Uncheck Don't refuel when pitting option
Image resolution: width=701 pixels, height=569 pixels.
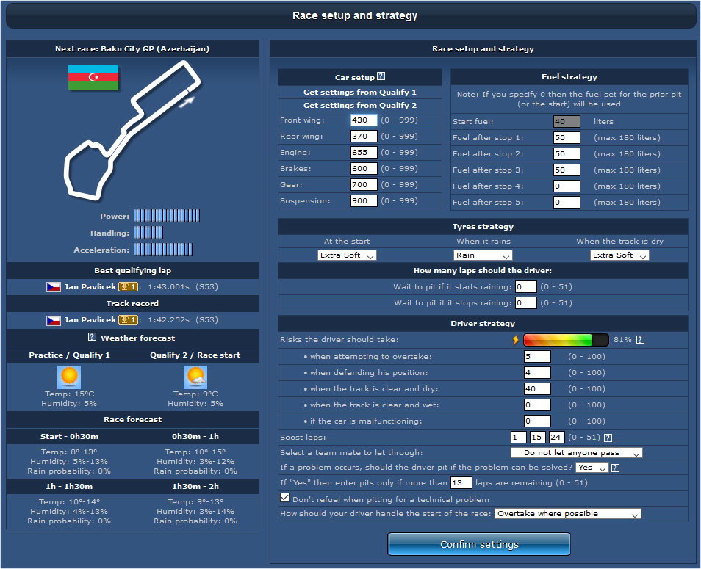point(284,498)
